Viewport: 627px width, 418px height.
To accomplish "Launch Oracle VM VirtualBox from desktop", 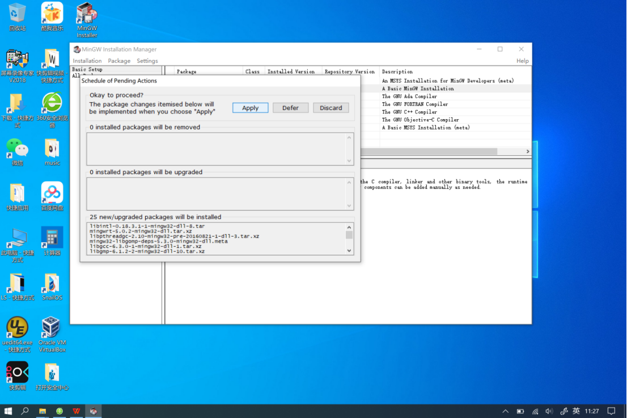I will pos(52,335).
